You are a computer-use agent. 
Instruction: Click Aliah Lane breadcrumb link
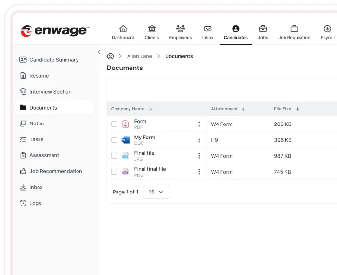(x=139, y=56)
